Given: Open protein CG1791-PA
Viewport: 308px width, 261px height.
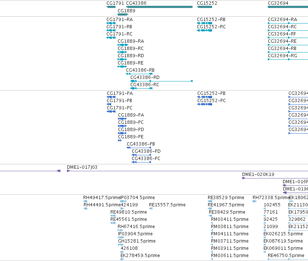Looking at the screenshot, I should click(120, 93).
